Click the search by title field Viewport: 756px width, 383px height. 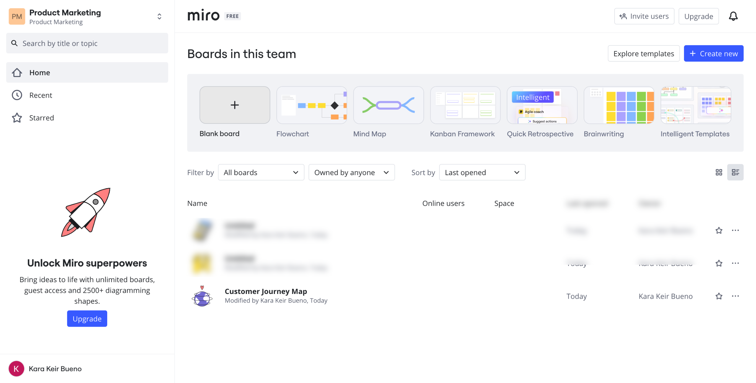pos(87,43)
